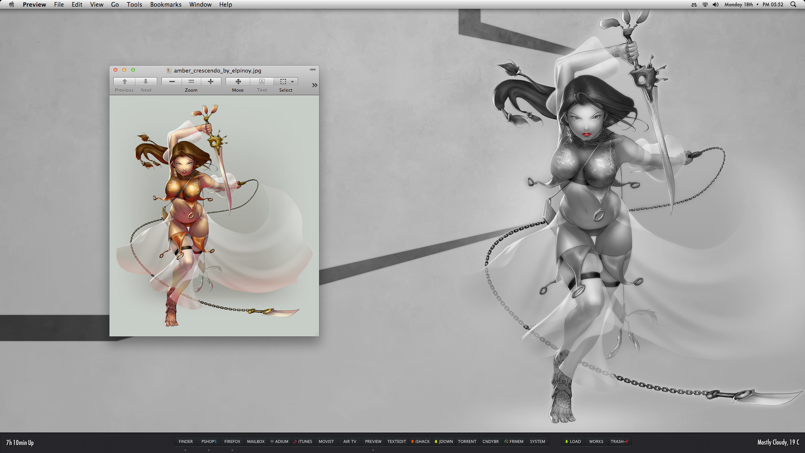The image size is (805, 453).
Task: Hide the toolbar with the title bar pill
Action: [313, 70]
